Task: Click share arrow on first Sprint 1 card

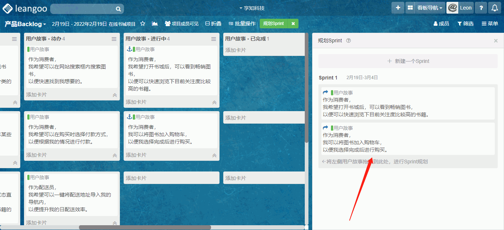Action: click(325, 93)
